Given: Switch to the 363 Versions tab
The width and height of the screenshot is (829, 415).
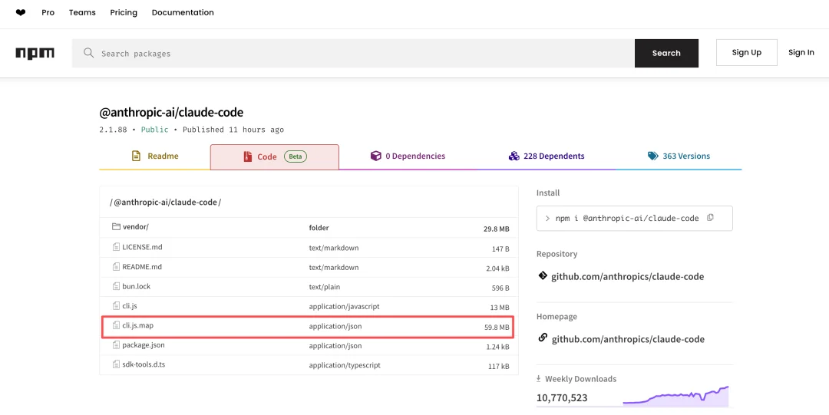Looking at the screenshot, I should (x=679, y=156).
